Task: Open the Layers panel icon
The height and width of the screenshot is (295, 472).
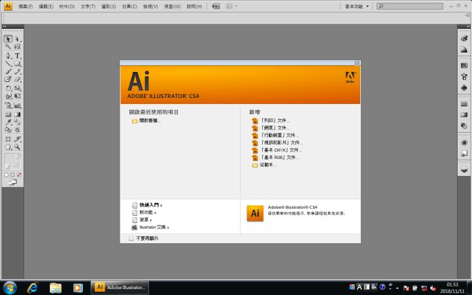Action: 464,169
